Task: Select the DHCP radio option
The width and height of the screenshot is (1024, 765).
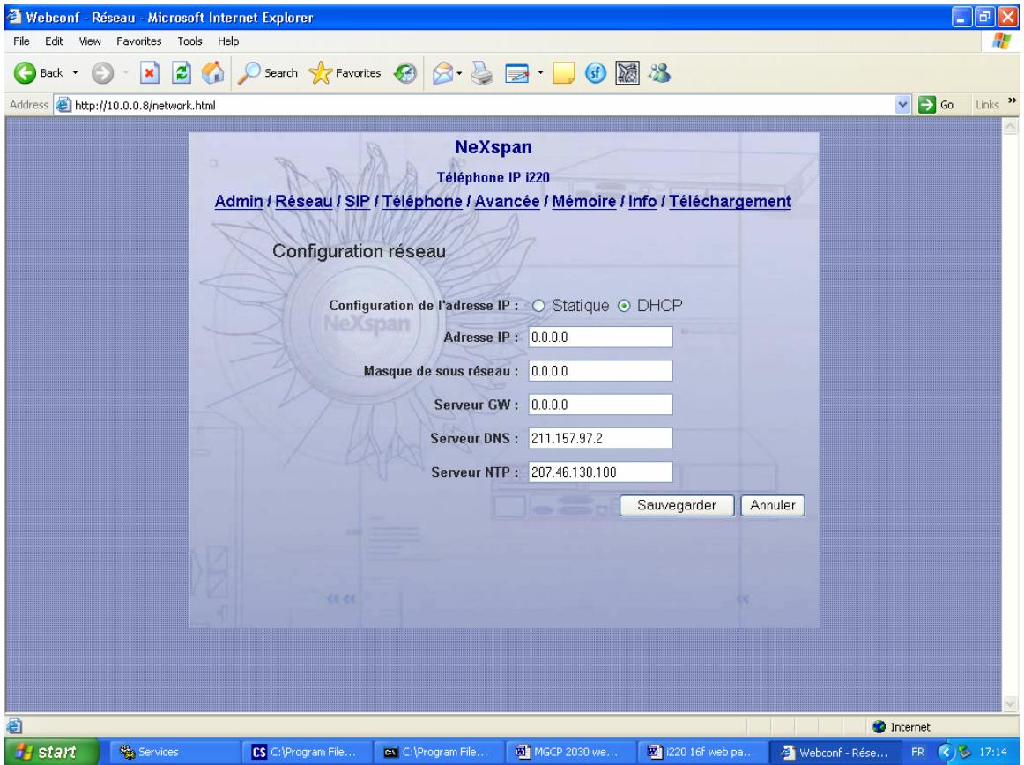Action: (x=625, y=306)
